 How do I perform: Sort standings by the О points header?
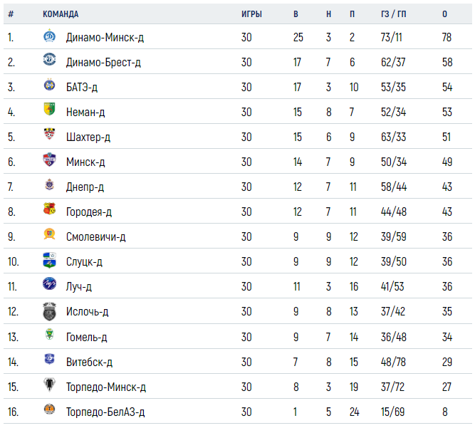click(x=444, y=14)
